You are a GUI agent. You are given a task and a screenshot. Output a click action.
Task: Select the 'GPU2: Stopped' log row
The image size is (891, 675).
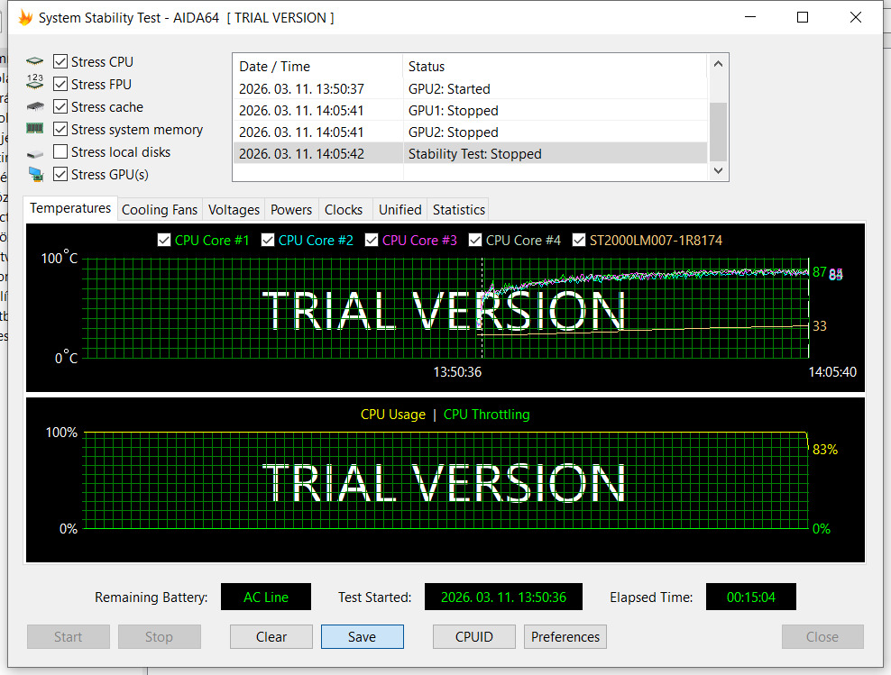470,132
